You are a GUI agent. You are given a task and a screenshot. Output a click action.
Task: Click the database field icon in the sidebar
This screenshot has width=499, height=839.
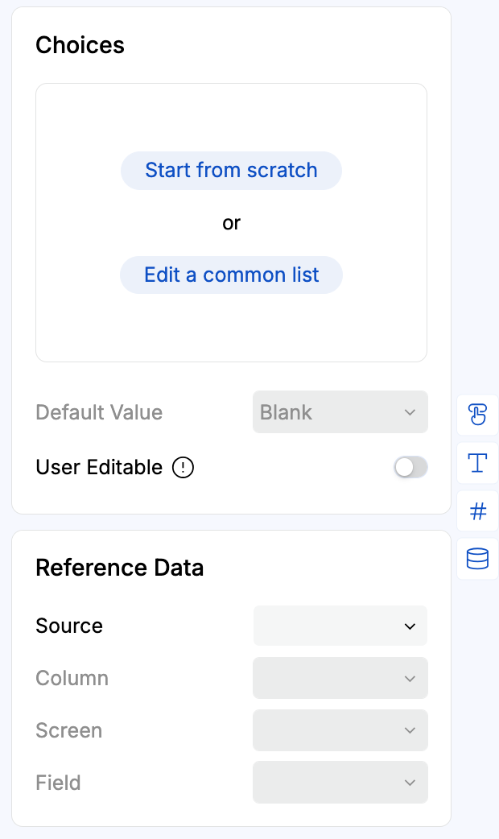coord(477,558)
